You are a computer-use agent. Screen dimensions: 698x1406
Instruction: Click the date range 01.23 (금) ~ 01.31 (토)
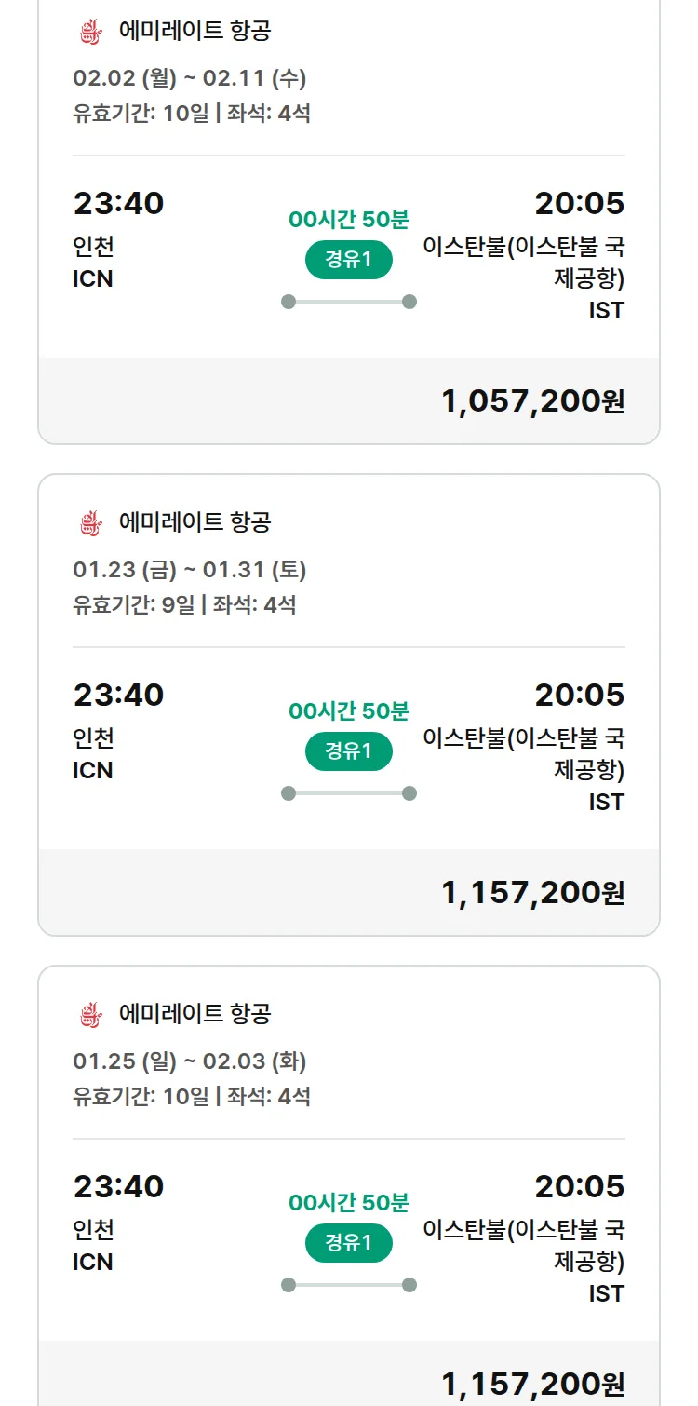click(x=190, y=570)
